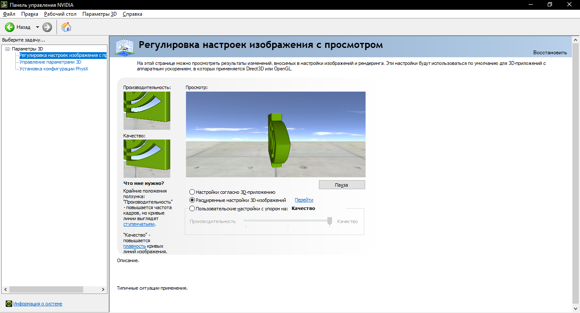
Task: Select Настройки согласно 3D-приложению radio button
Action: click(192, 192)
